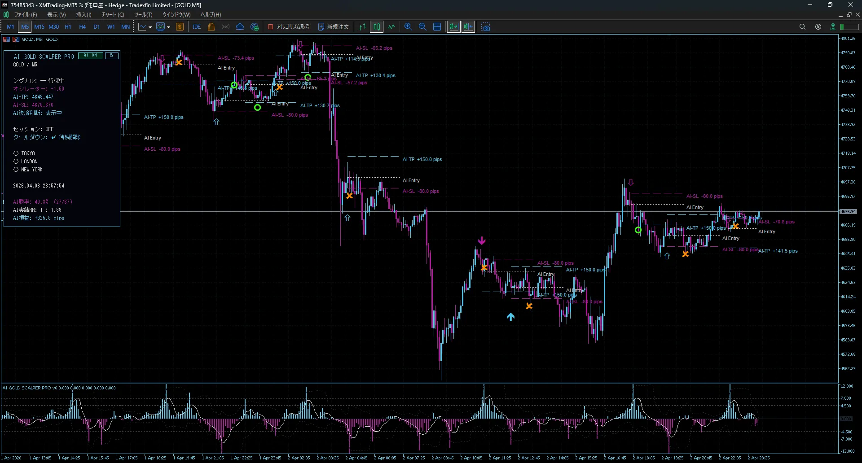Click the クールダウン 待機解除 status line
Screen dimensions: 862x463
(47, 137)
